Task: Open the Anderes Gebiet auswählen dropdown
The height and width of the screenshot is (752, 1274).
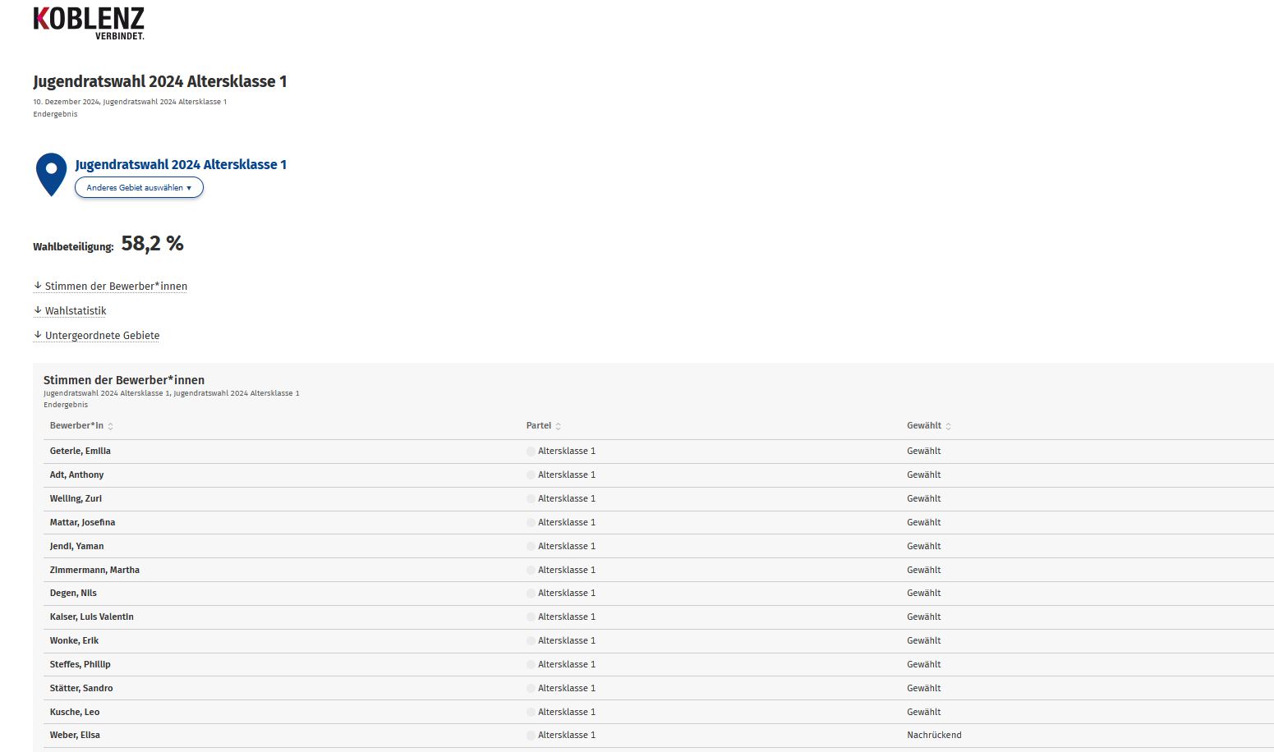Action: point(139,188)
